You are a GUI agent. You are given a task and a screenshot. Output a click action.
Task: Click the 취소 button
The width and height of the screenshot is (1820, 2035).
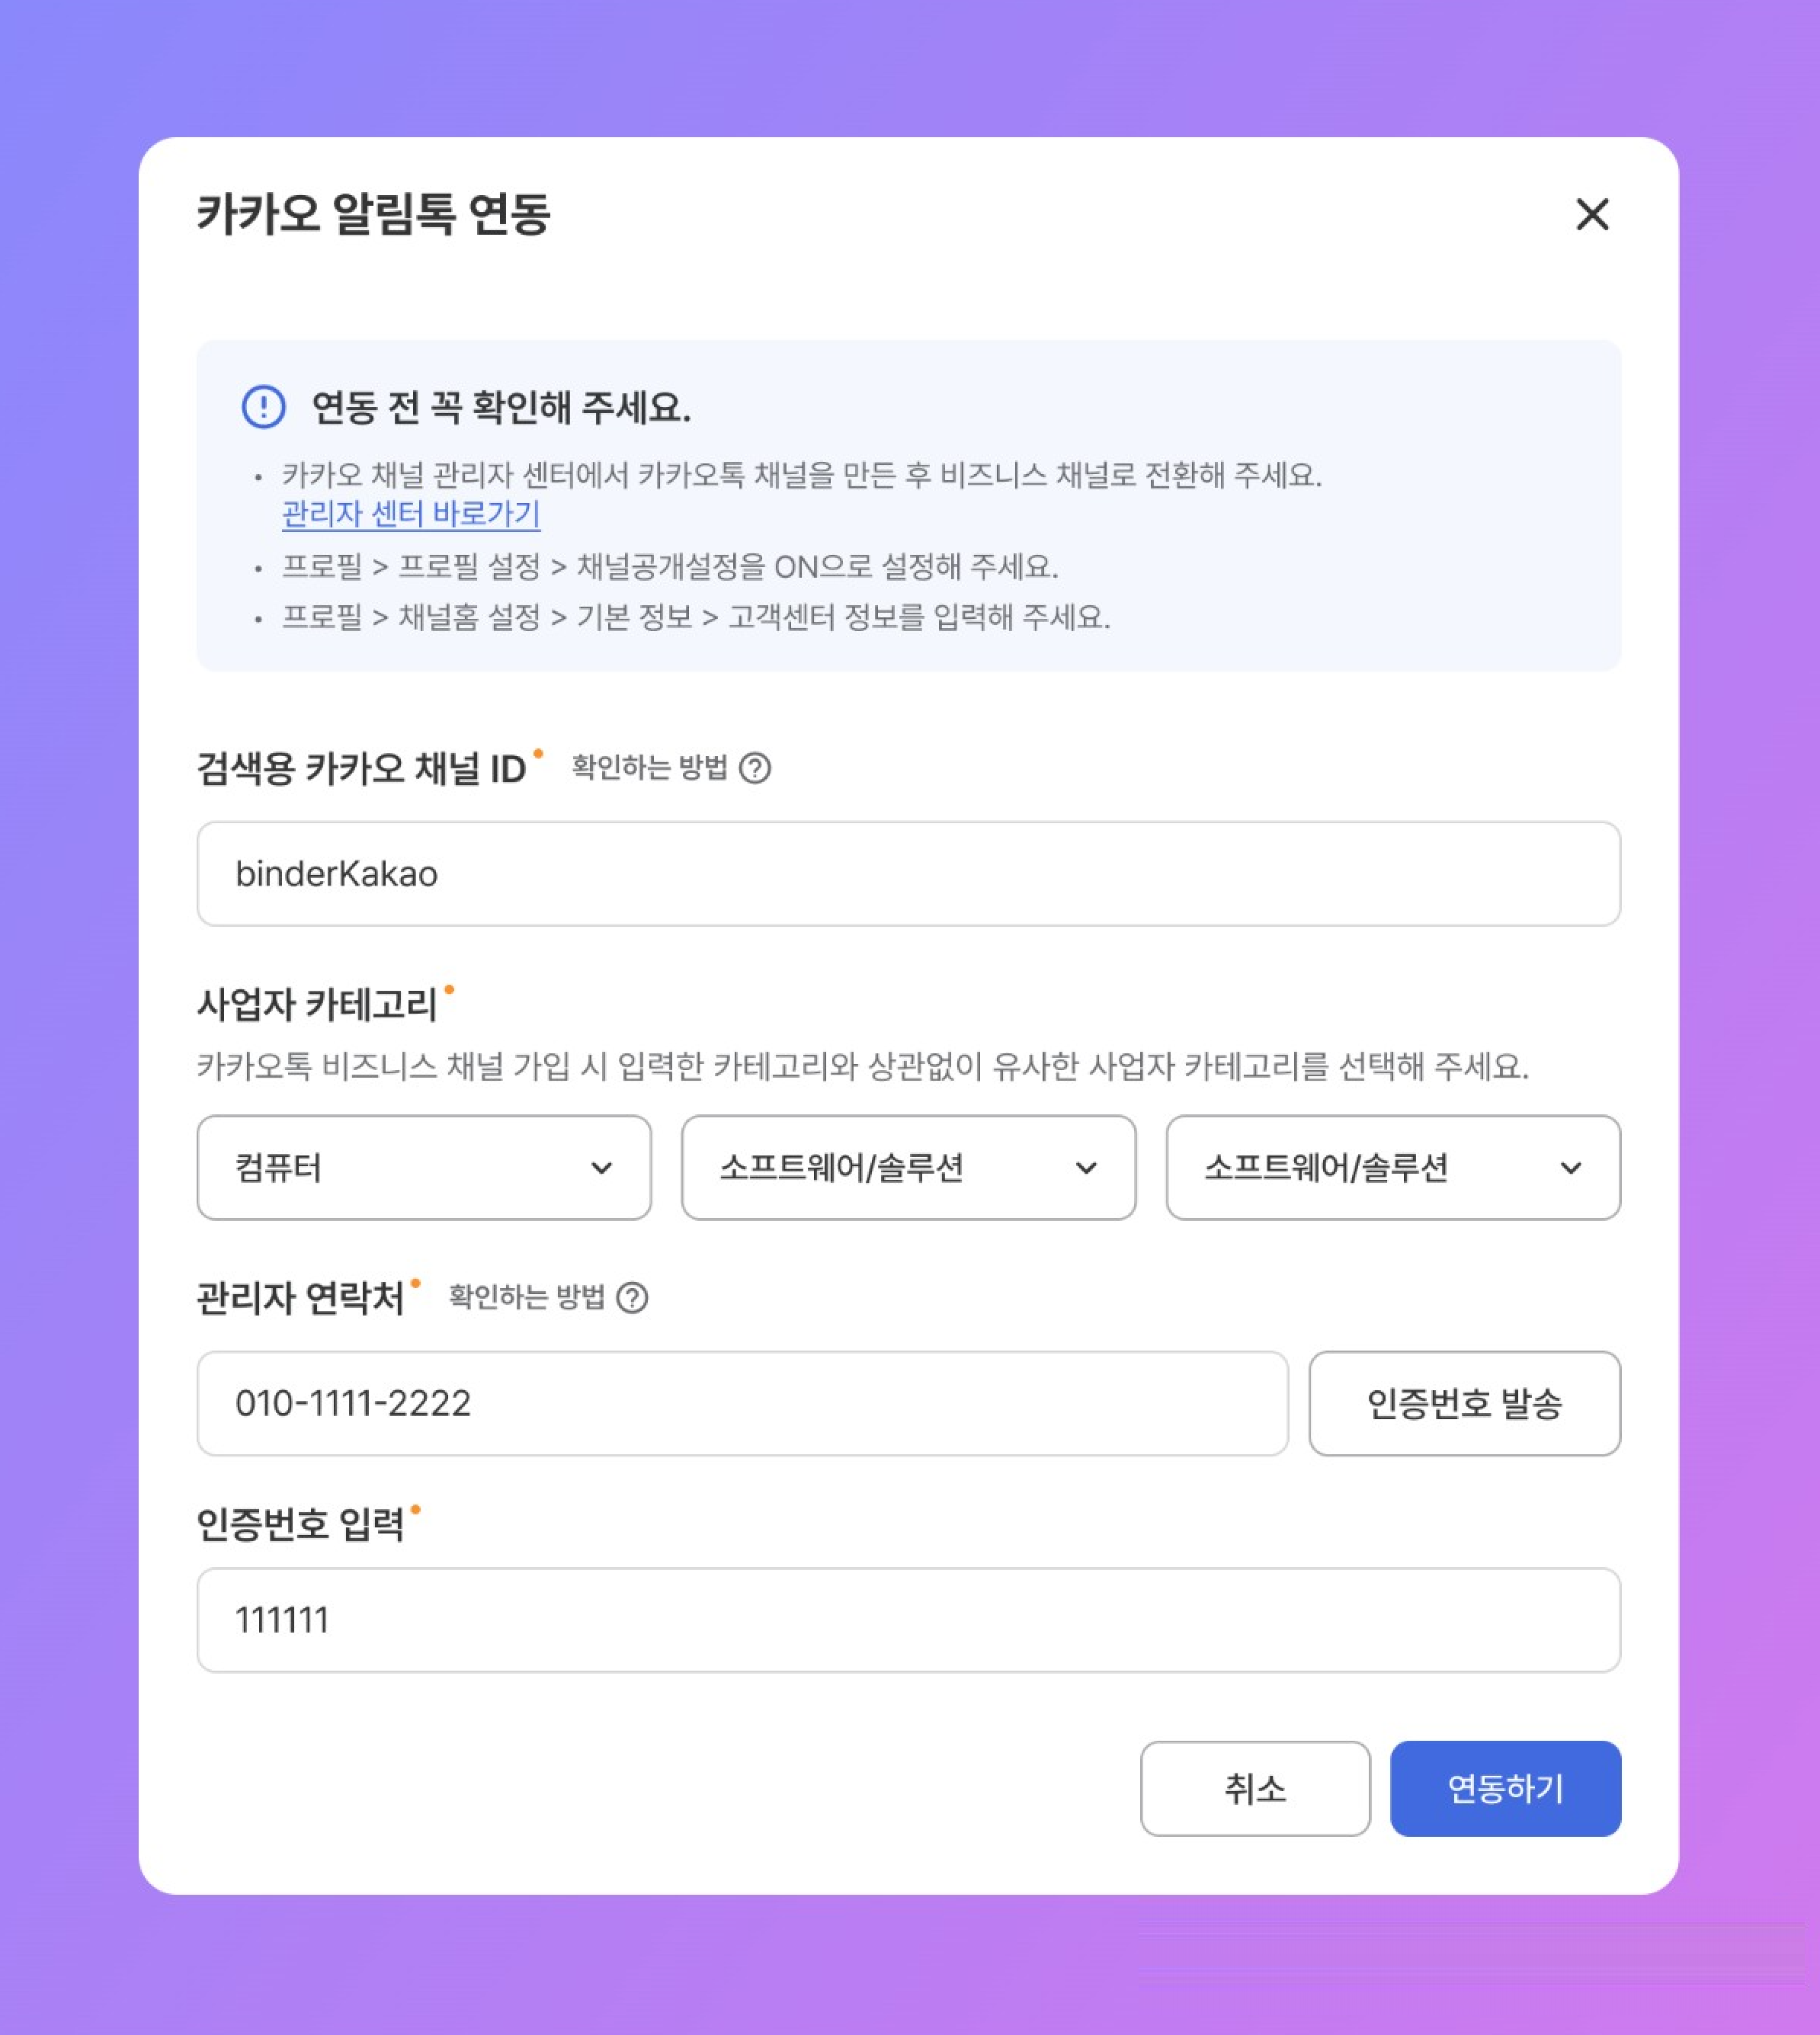point(1255,1789)
